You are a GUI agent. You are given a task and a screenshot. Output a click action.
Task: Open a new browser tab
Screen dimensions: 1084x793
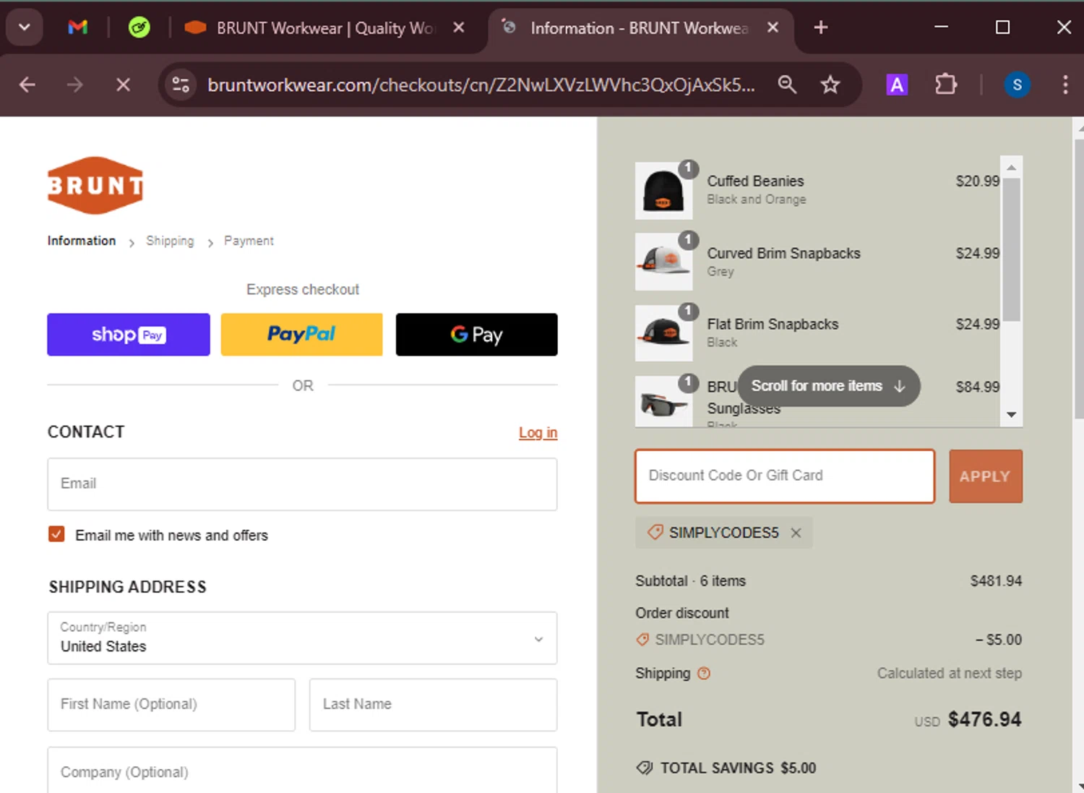click(x=821, y=27)
